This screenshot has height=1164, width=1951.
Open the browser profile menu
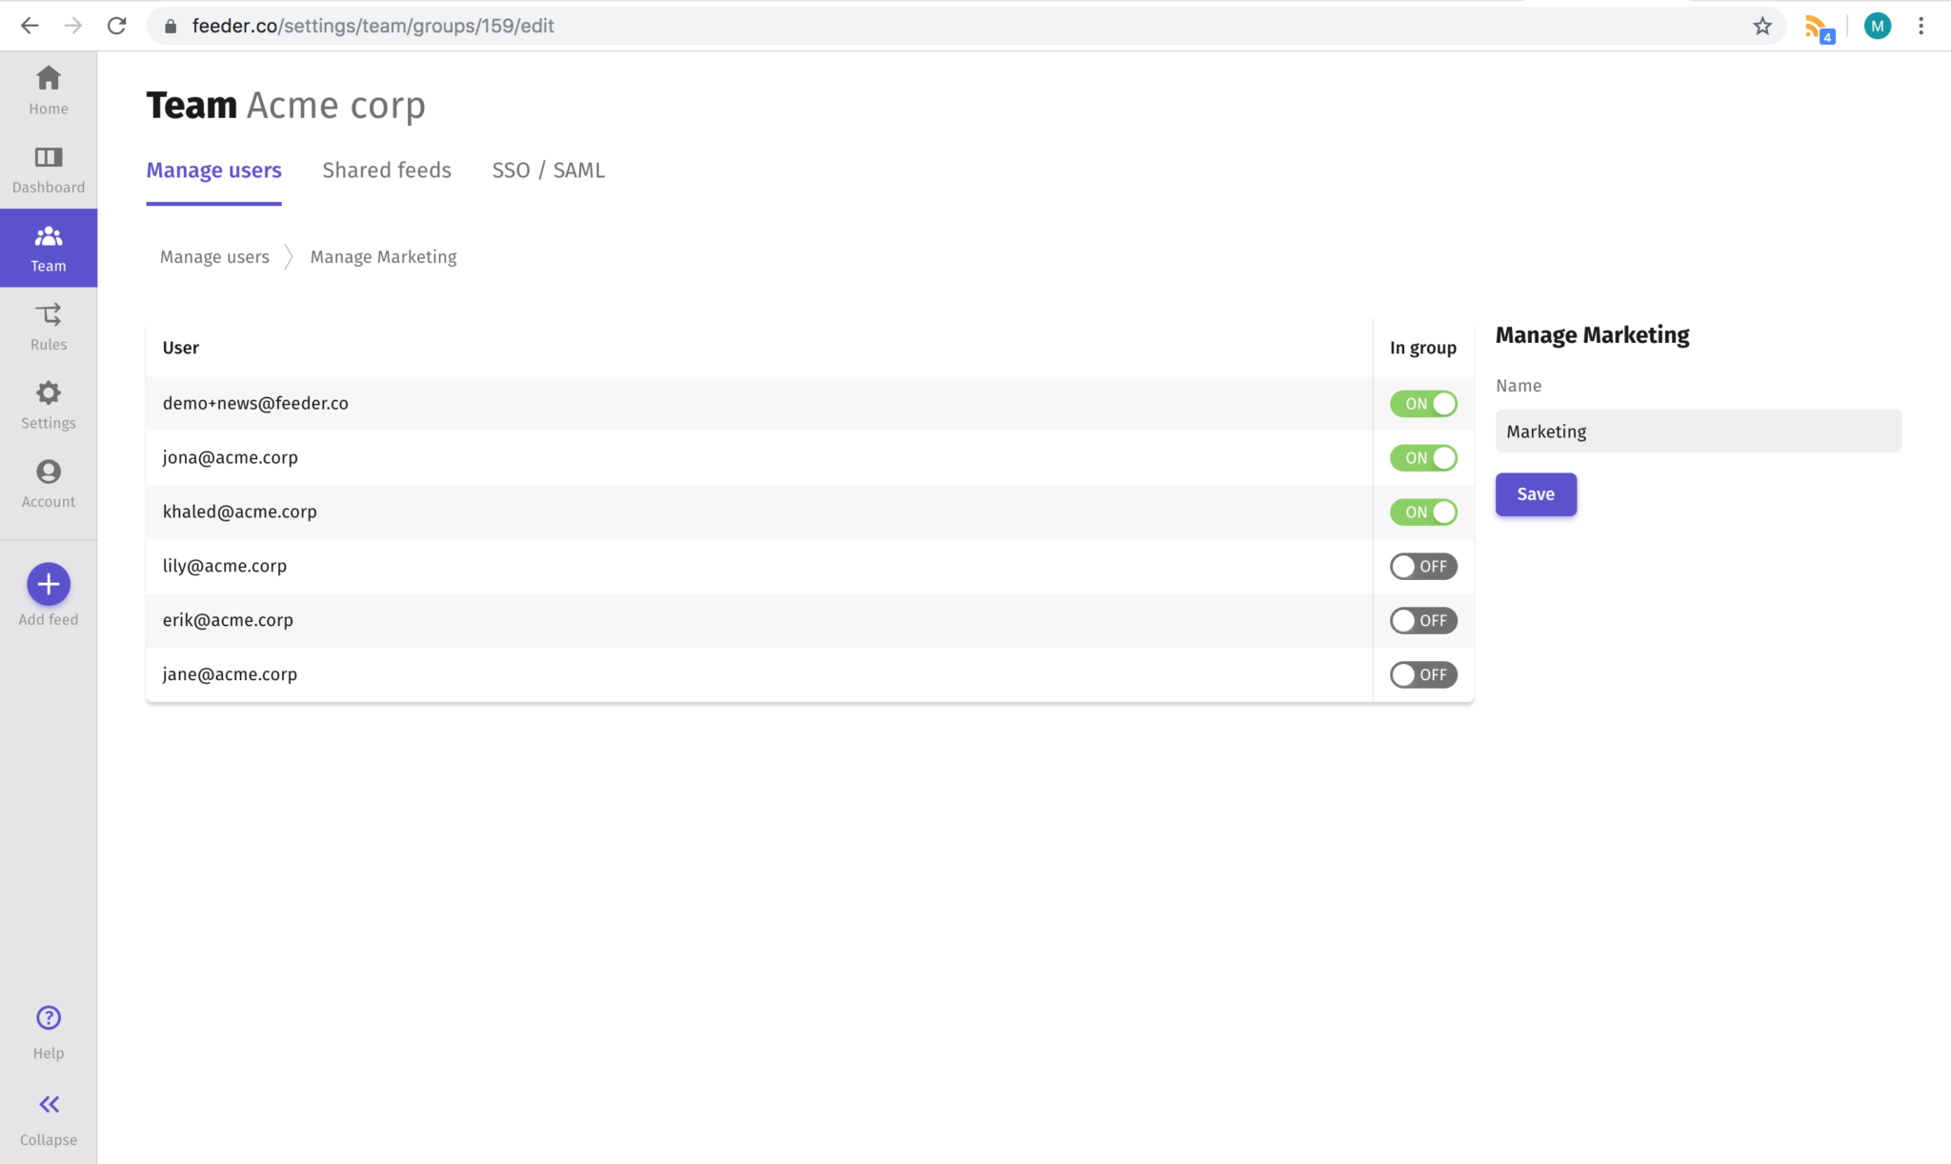[1877, 25]
